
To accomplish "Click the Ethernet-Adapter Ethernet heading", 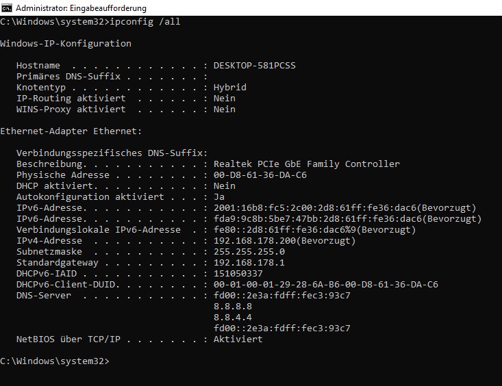I will [71, 131].
